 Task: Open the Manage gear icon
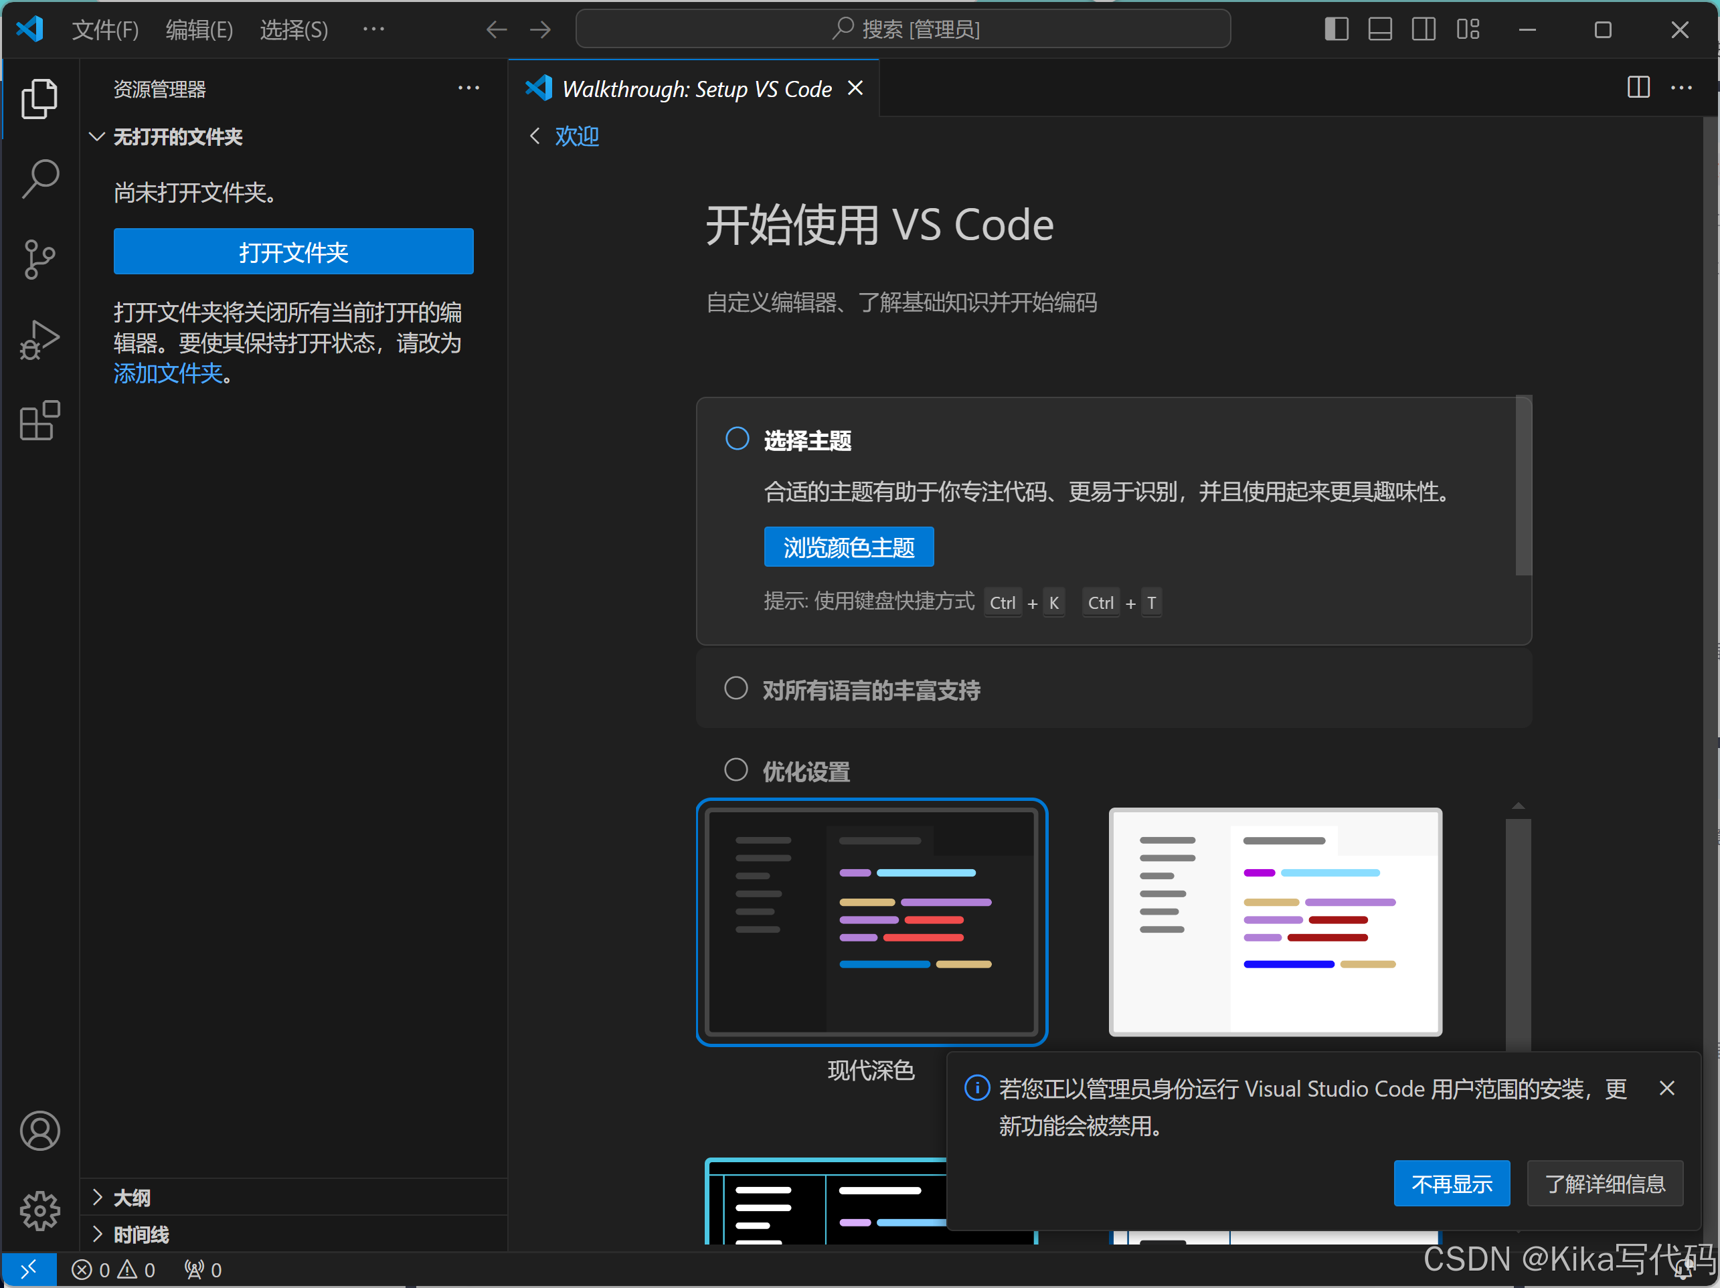pyautogui.click(x=39, y=1210)
